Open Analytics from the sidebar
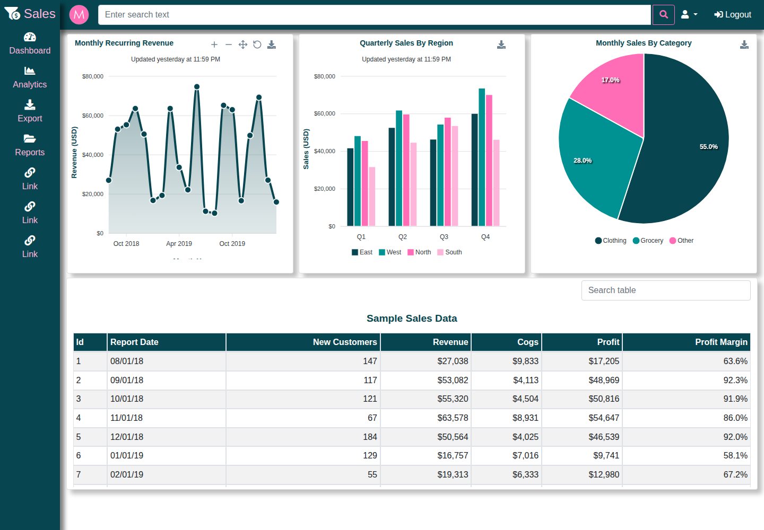764x530 pixels. coord(30,77)
